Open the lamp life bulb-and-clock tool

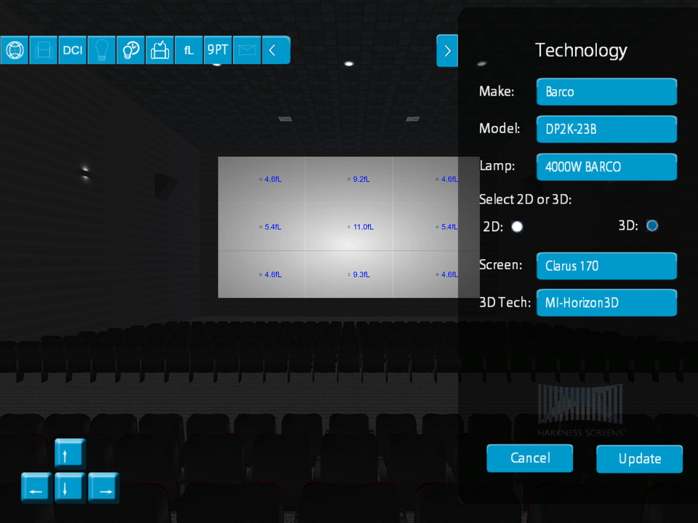pyautogui.click(x=131, y=50)
